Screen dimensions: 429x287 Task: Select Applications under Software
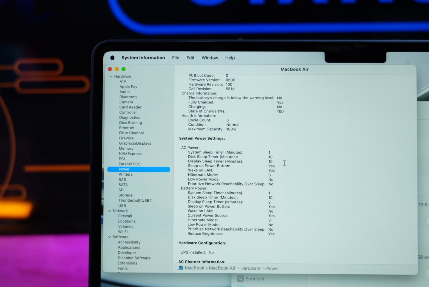[x=129, y=247]
